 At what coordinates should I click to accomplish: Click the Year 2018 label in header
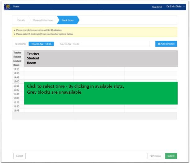(157, 7)
